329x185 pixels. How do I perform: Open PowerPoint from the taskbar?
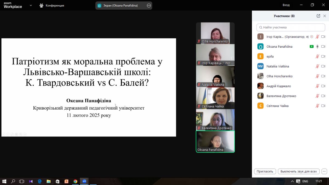(66, 181)
